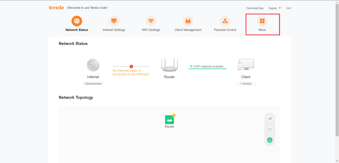Open Internet Settings monitor icon
The width and height of the screenshot is (339, 163).
114,21
